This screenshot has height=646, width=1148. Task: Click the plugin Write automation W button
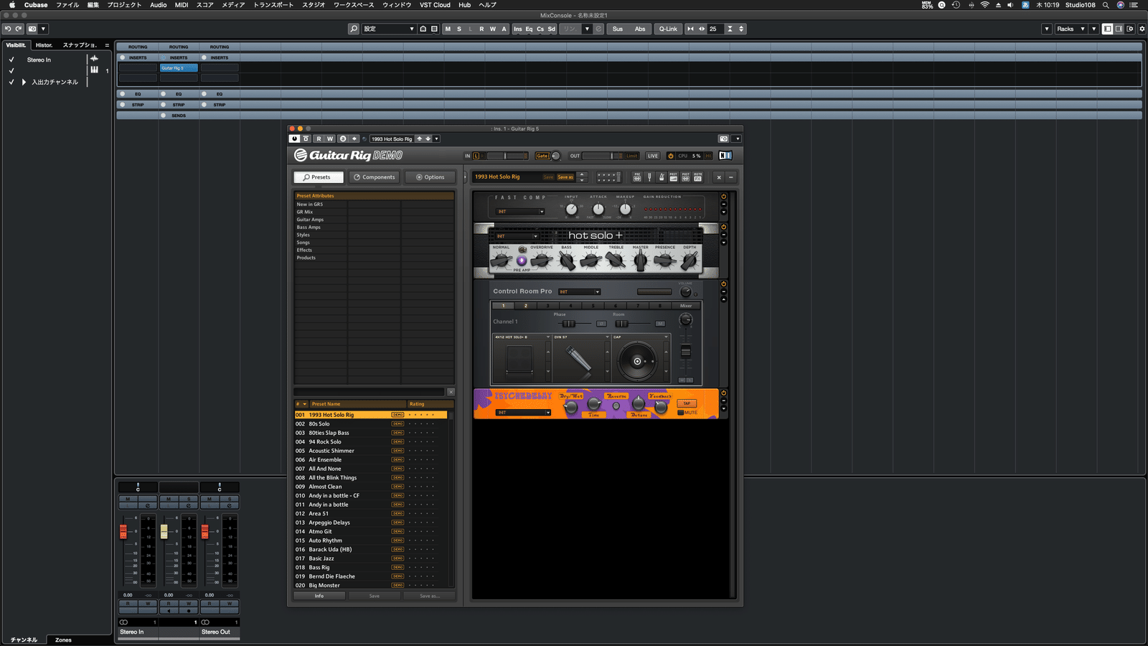point(330,139)
